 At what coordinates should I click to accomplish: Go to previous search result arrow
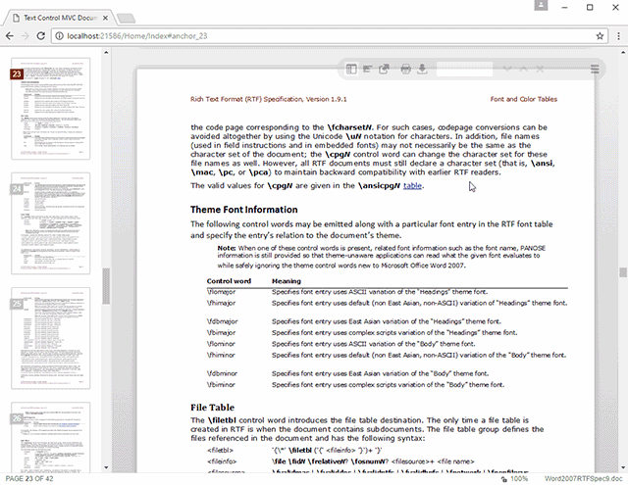coord(523,70)
